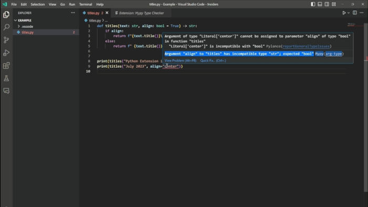Toggle the bottom panel layout
Image resolution: width=368 pixels, height=207 pixels.
click(x=320, y=4)
